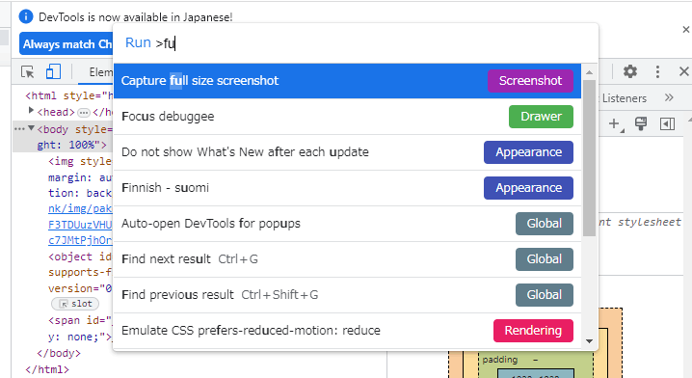Select the <img style element line
692x378 pixels.
[80, 161]
